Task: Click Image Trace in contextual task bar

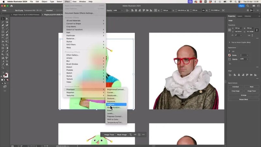Action: (x=109, y=135)
